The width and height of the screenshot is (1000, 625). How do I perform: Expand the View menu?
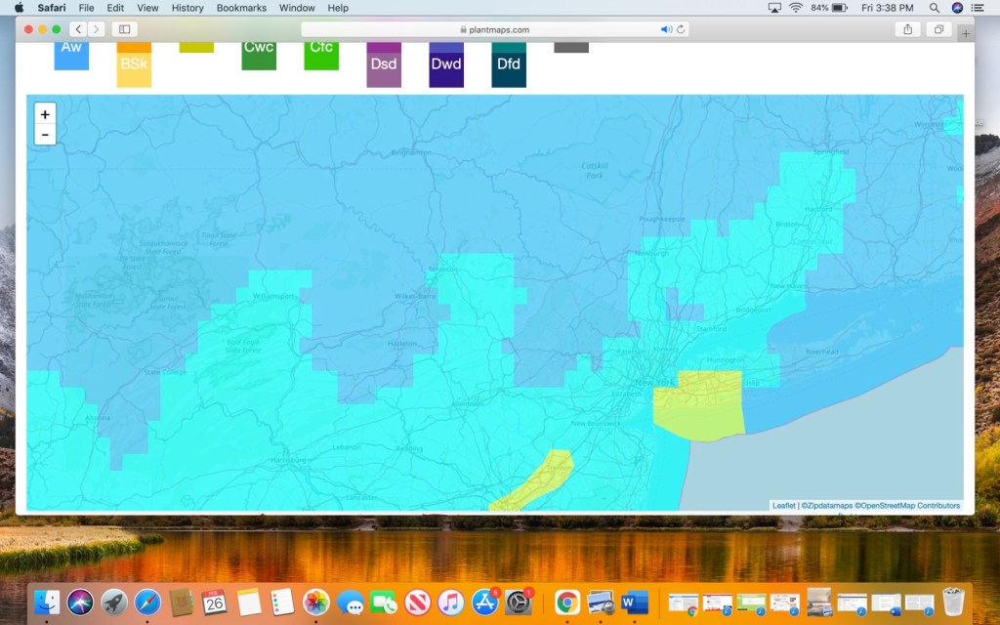[147, 8]
